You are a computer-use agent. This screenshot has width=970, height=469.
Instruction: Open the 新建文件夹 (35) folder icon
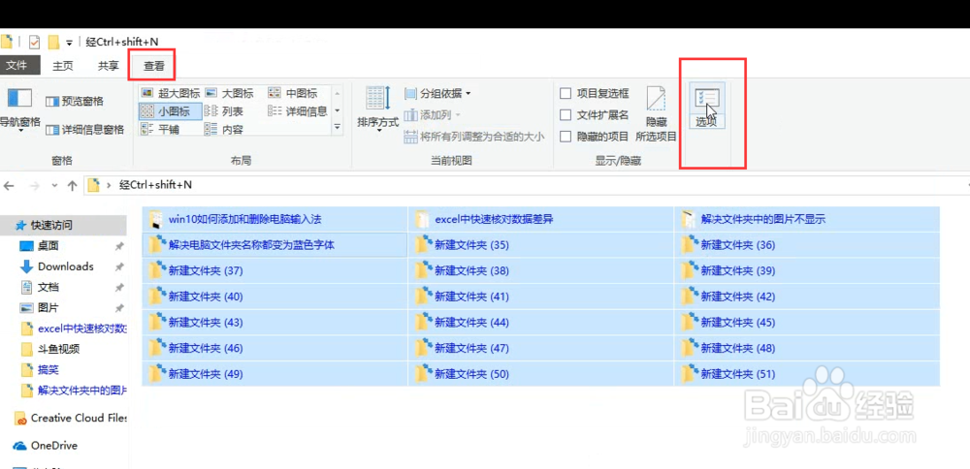424,244
